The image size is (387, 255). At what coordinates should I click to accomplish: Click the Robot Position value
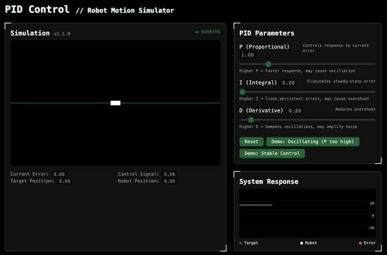pyautogui.click(x=169, y=181)
